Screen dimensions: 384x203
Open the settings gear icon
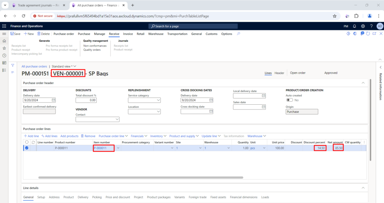(x=363, y=26)
